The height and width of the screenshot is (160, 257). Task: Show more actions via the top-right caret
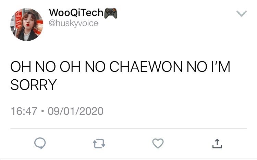(242, 14)
